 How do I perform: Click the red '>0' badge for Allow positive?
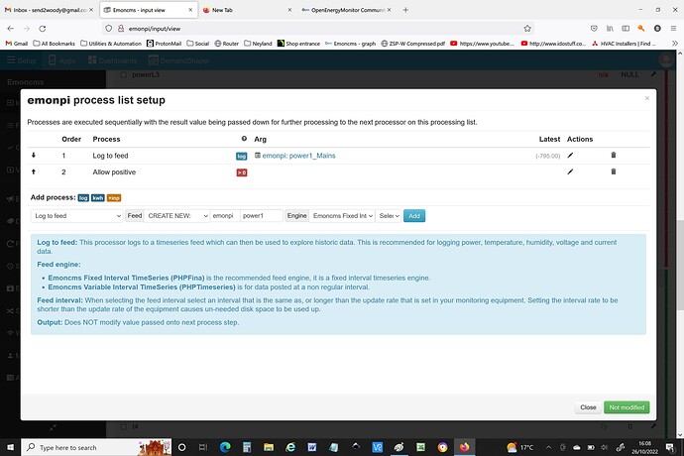click(241, 172)
